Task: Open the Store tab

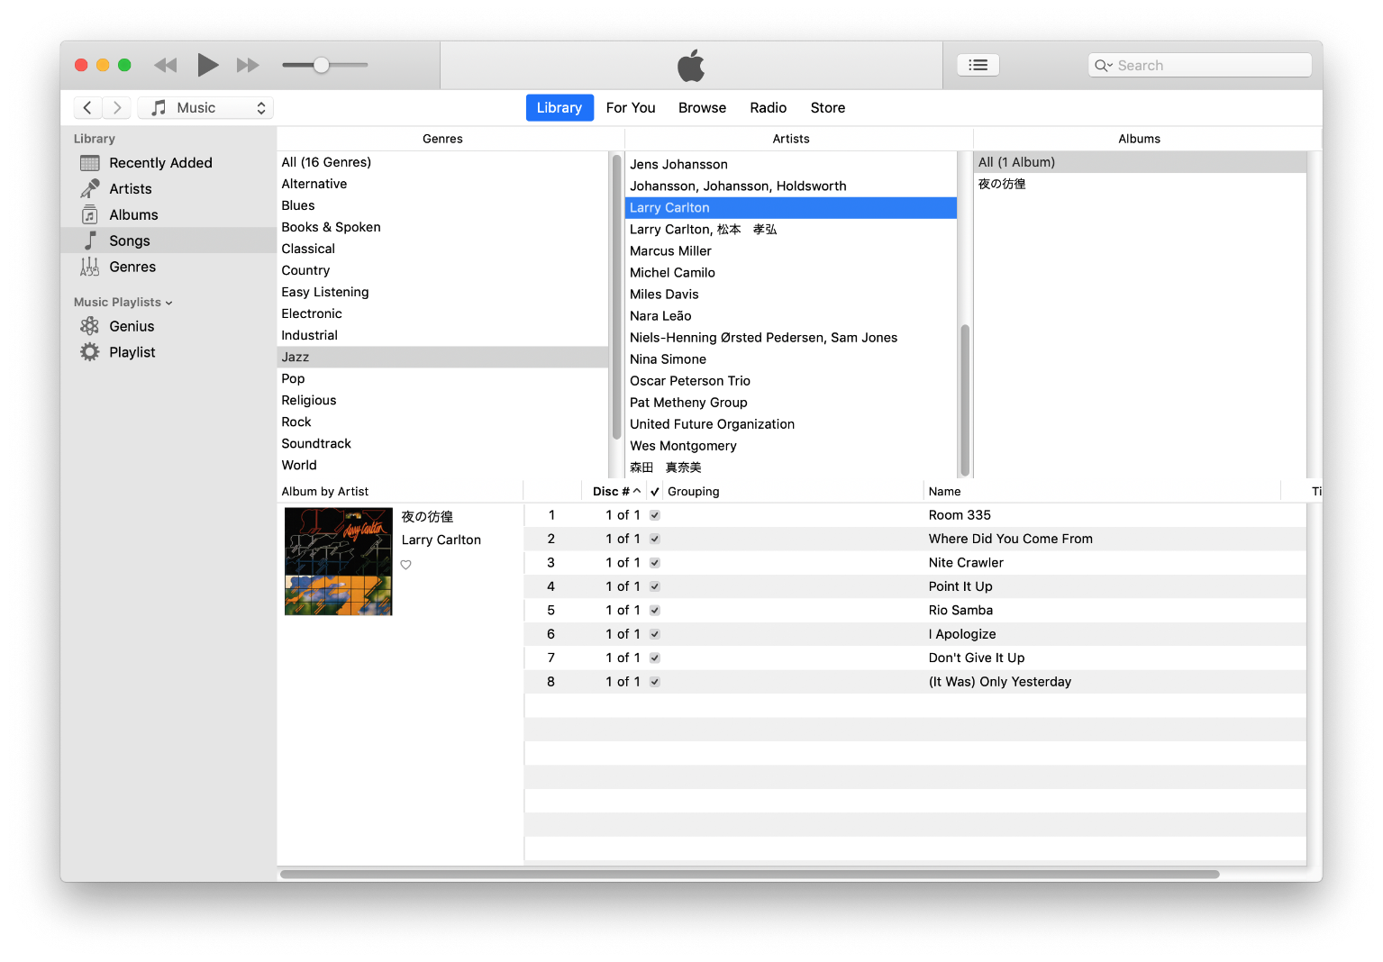Action: tap(828, 108)
